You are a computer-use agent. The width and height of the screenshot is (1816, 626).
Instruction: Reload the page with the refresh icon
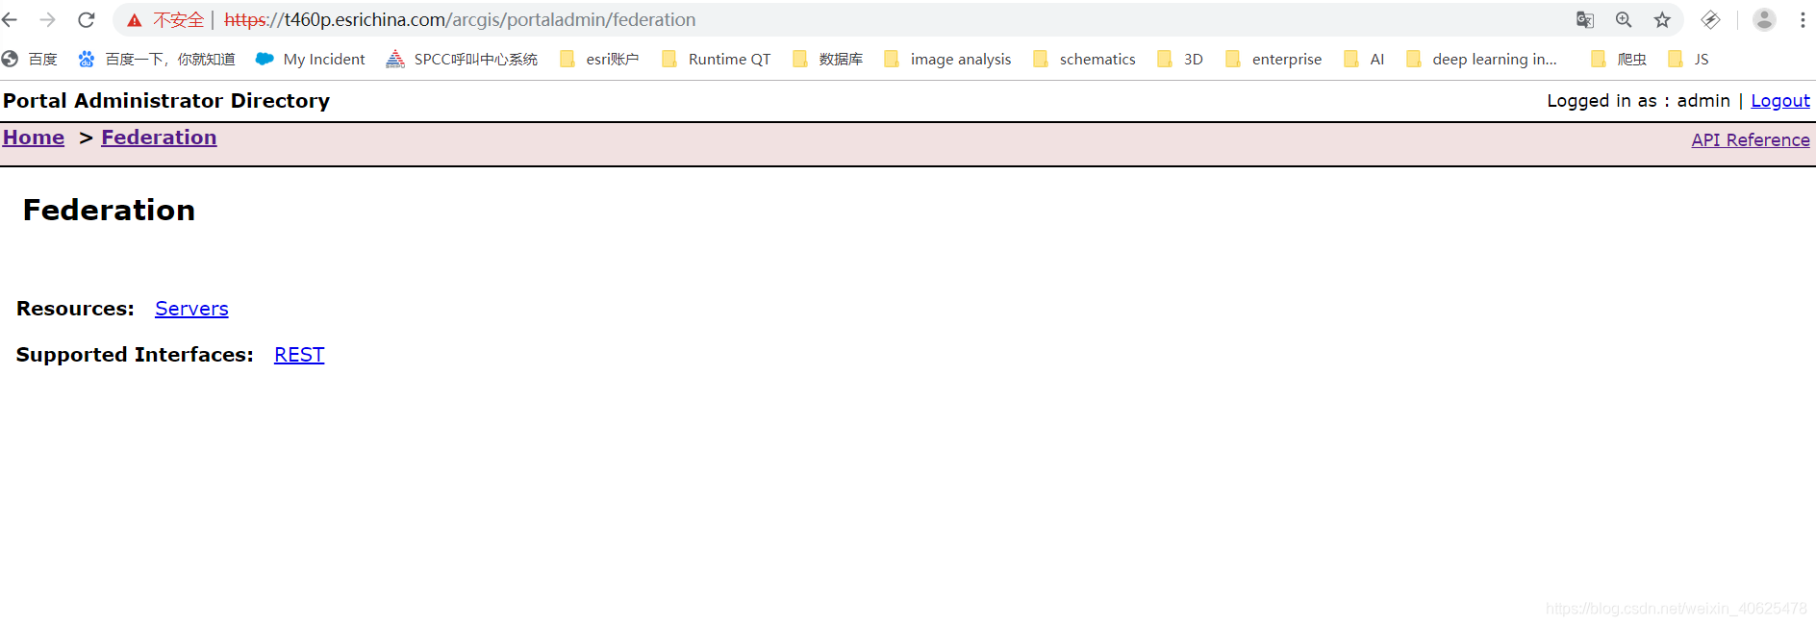(x=87, y=19)
